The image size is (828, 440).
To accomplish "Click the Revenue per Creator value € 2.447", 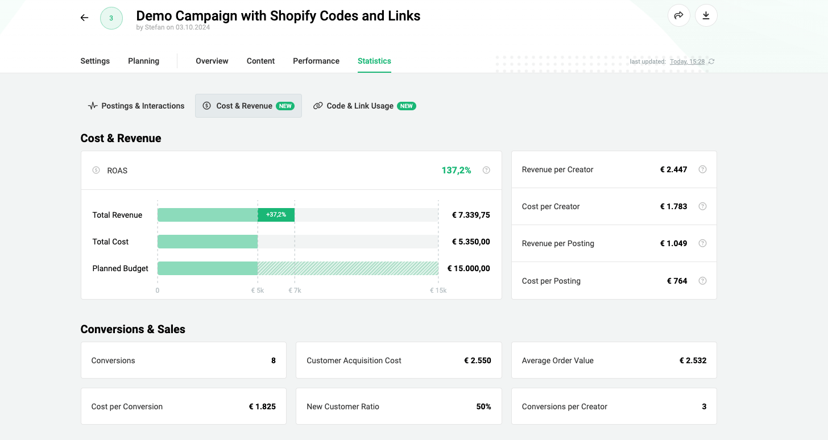I will 673,169.
